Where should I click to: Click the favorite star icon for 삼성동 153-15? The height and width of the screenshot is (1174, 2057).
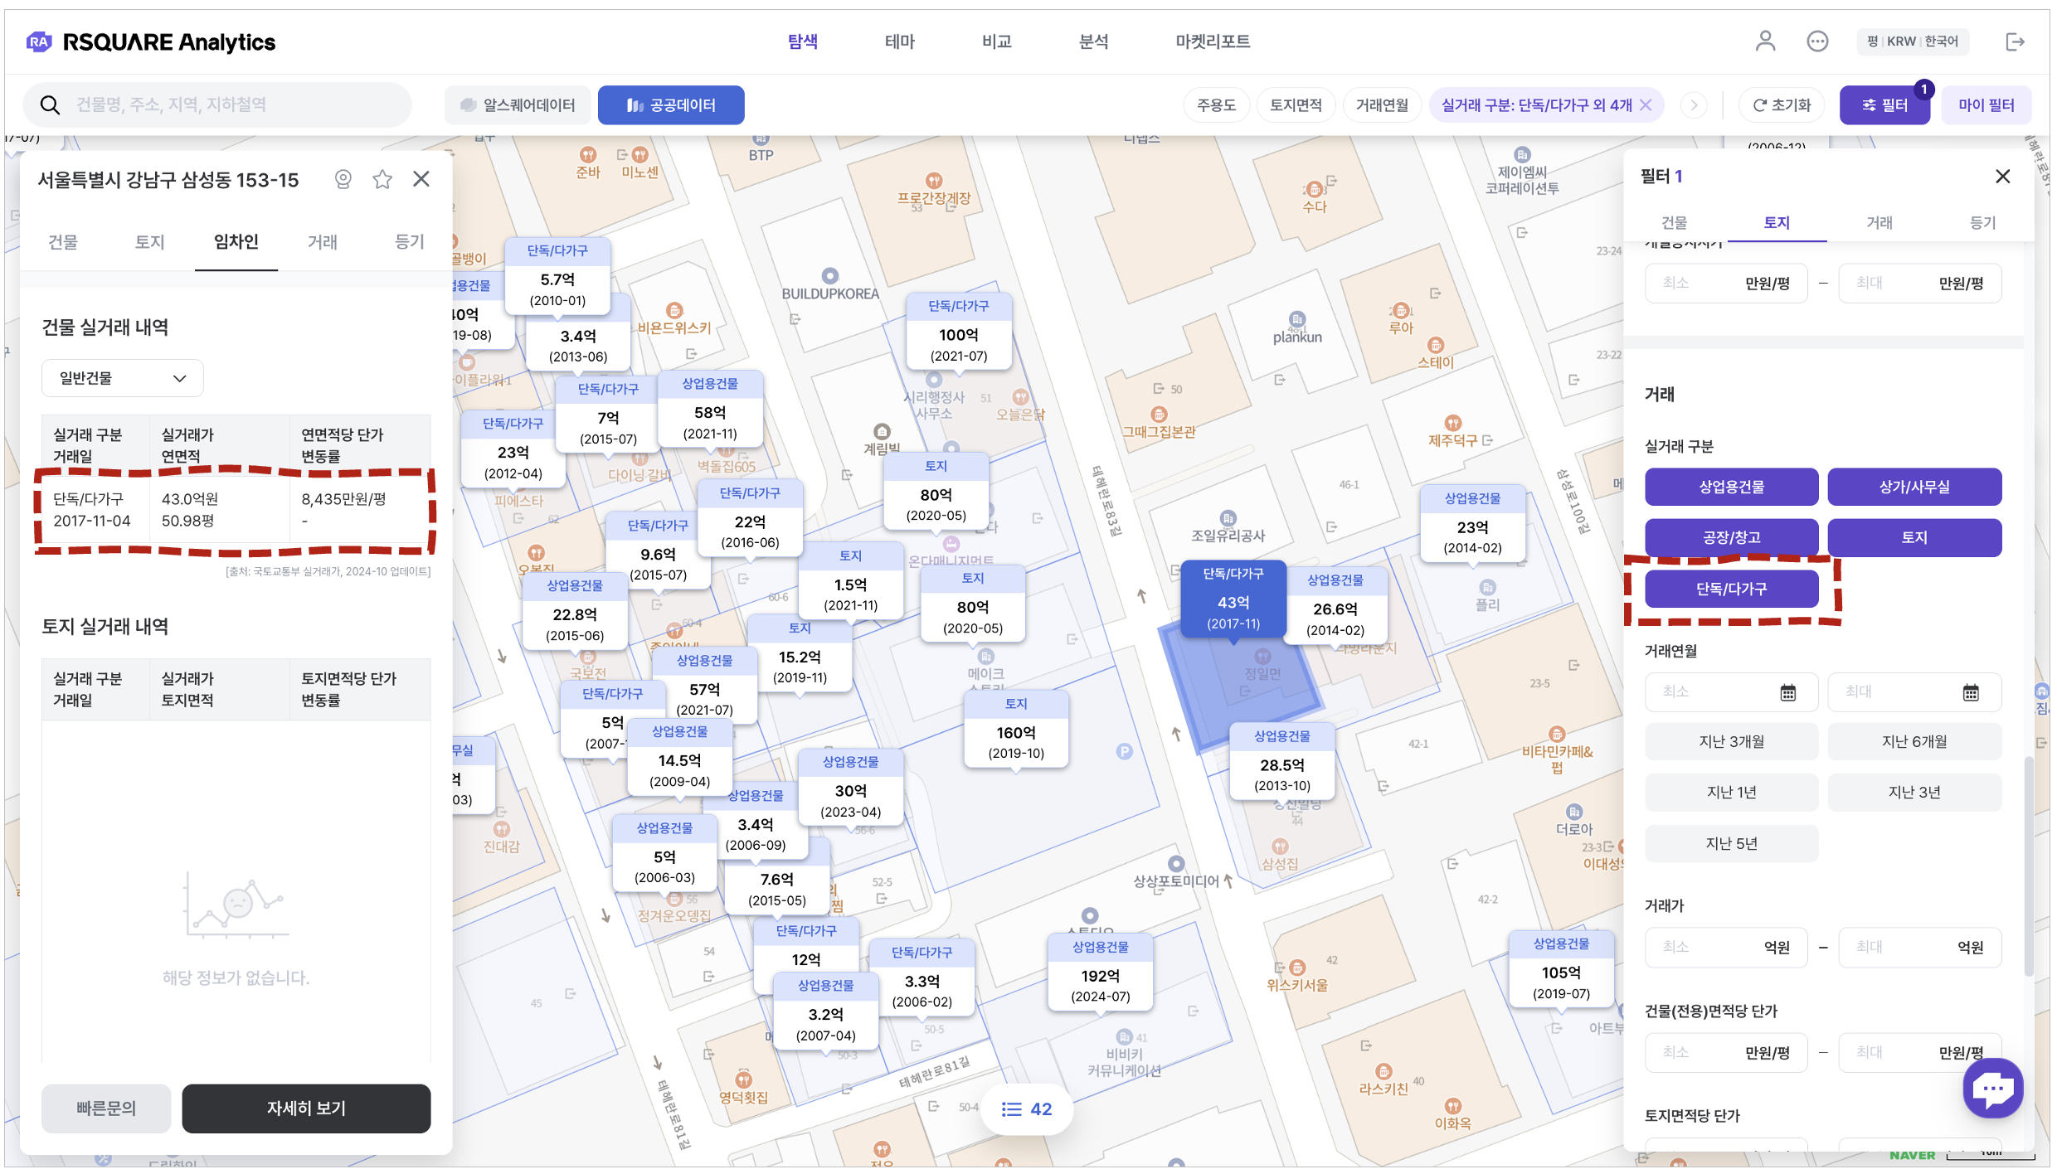click(x=382, y=179)
